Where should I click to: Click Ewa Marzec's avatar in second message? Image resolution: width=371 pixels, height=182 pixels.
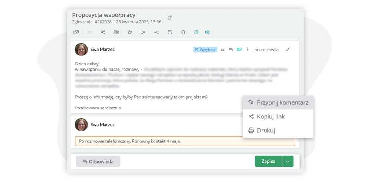[81, 125]
